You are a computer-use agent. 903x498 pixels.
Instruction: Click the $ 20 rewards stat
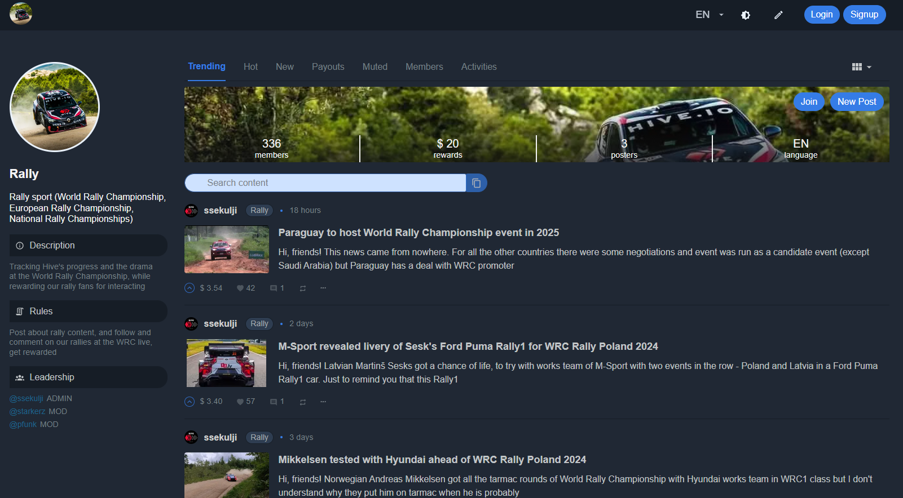(448, 149)
